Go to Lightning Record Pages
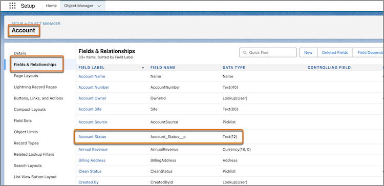 [x=35, y=87]
